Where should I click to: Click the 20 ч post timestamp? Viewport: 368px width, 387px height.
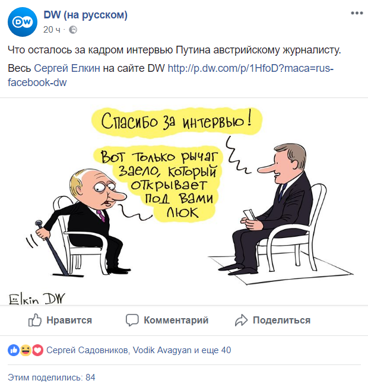tap(52, 30)
